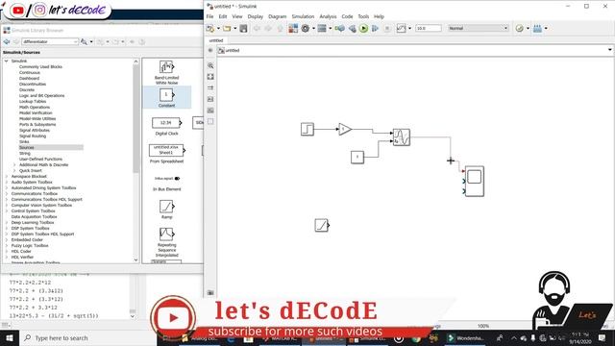The width and height of the screenshot is (615, 346).
Task: Click the Hide/Show Explorer Bar icon
Action: pos(210,50)
